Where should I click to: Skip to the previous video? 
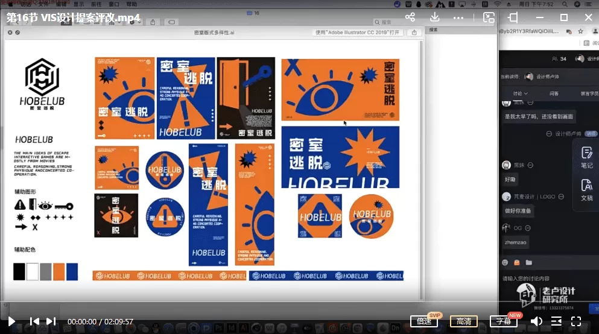pos(35,321)
